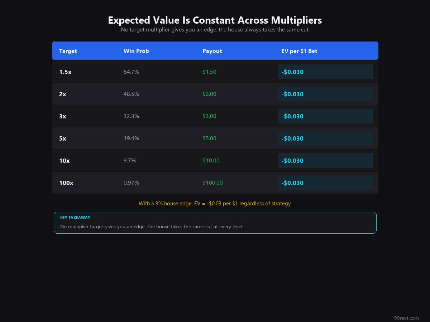Click the 32.3% win probability cell

pyautogui.click(x=131, y=116)
